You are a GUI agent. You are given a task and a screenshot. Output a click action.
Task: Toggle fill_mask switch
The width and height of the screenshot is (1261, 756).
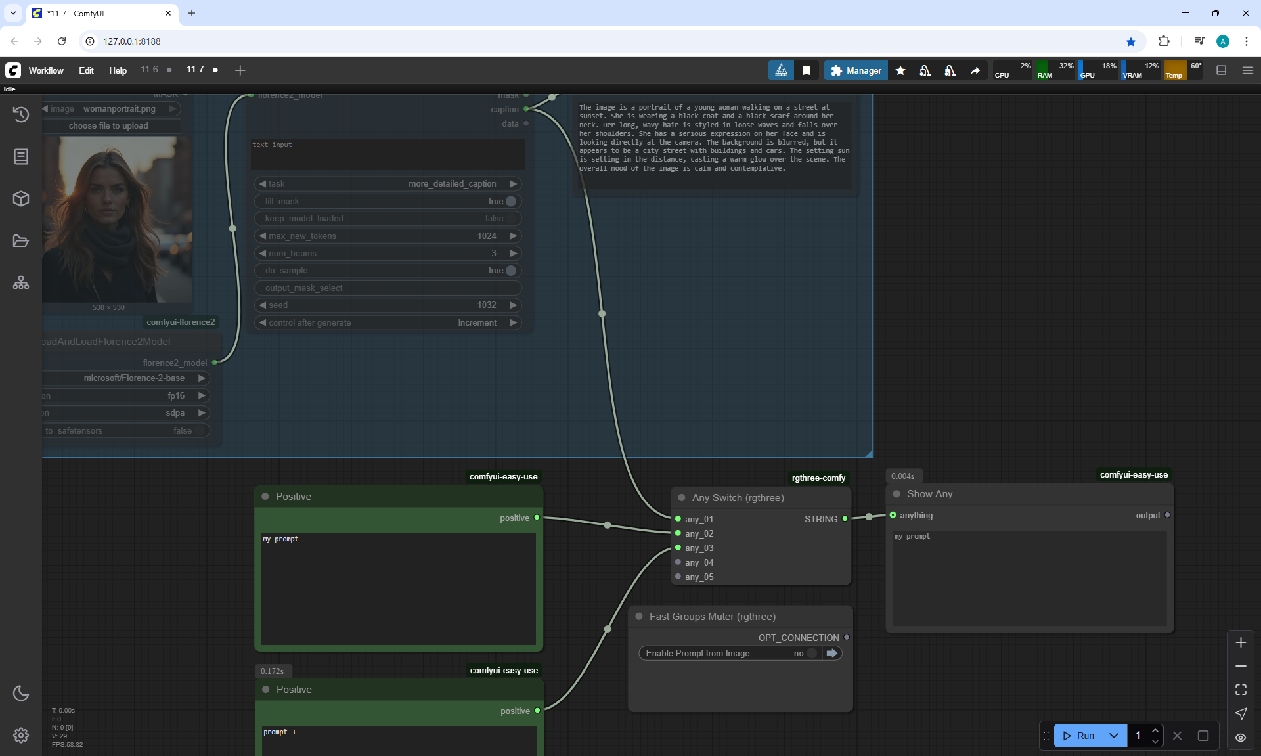[x=510, y=202]
